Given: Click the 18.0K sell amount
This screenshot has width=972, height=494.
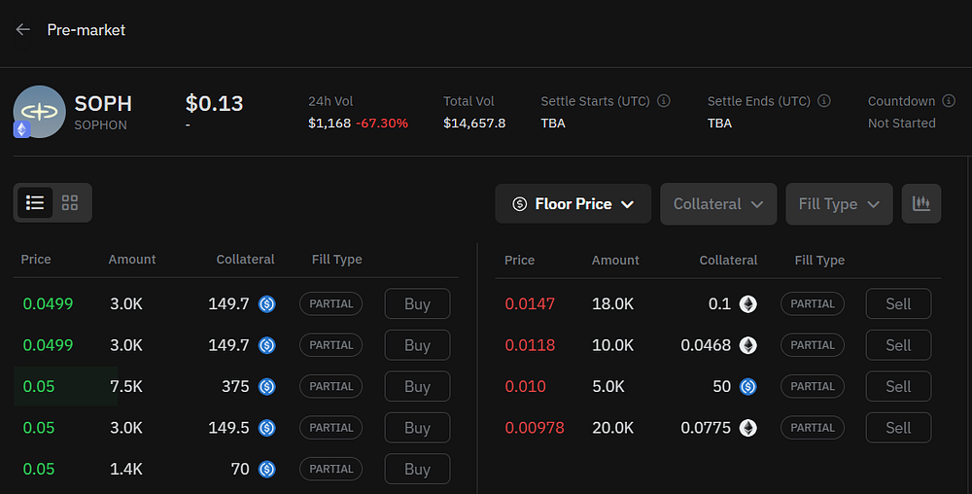Looking at the screenshot, I should pyautogui.click(x=613, y=303).
